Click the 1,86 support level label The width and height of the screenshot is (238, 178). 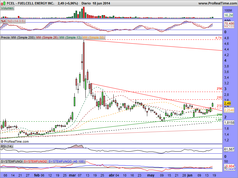tap(219, 120)
